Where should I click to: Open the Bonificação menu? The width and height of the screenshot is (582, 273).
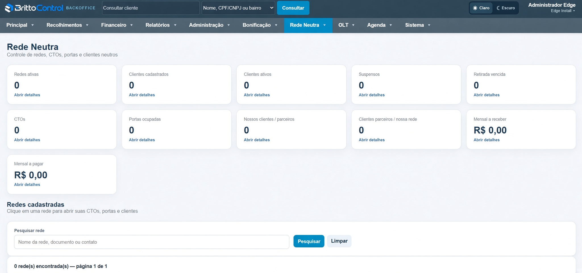coord(260,25)
